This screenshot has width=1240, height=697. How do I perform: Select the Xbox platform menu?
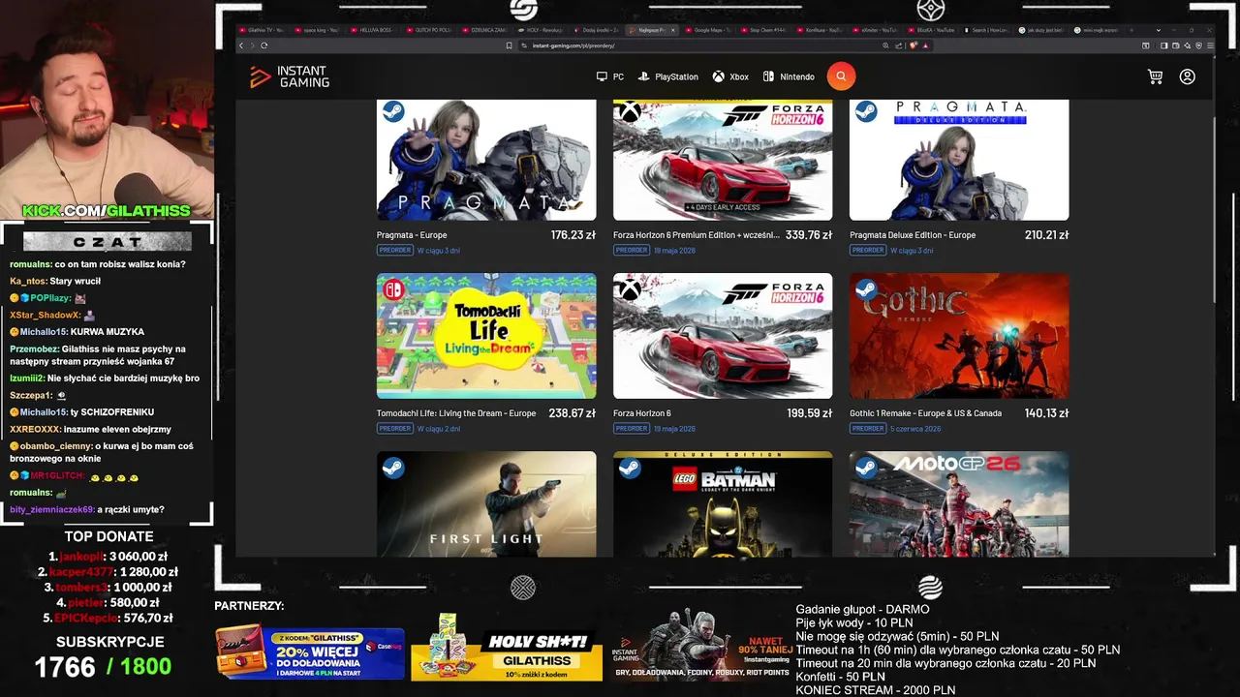click(x=730, y=76)
